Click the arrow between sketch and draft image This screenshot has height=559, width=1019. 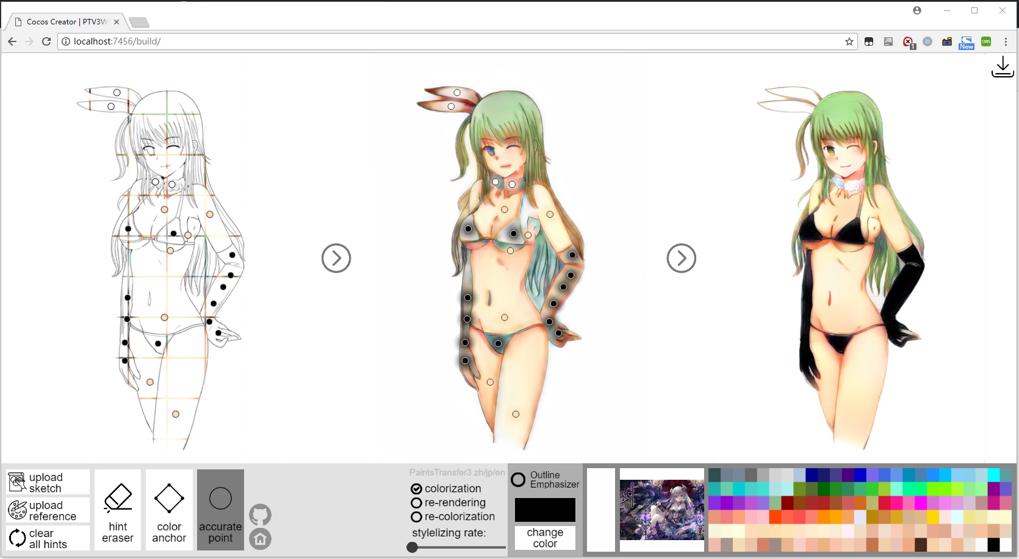(x=336, y=258)
